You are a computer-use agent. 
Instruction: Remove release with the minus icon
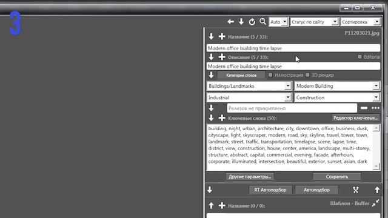364,108
